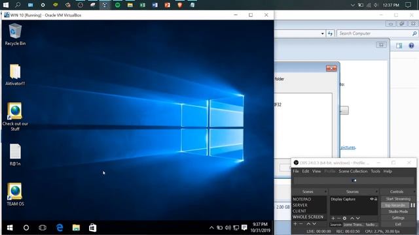
Task: Click VM clock showing 9:37 PM
Action: click(260, 227)
